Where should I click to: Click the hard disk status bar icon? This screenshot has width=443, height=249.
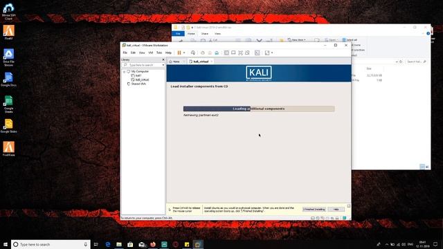point(312,219)
